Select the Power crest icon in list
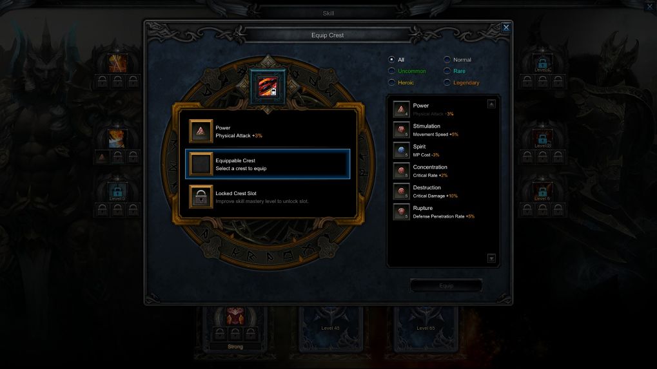The image size is (657, 369). pos(401,109)
